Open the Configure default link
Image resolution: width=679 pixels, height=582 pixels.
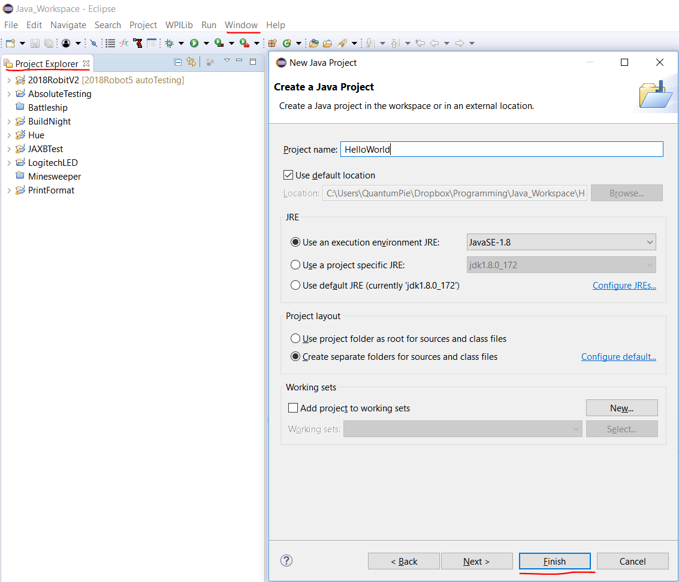(619, 356)
